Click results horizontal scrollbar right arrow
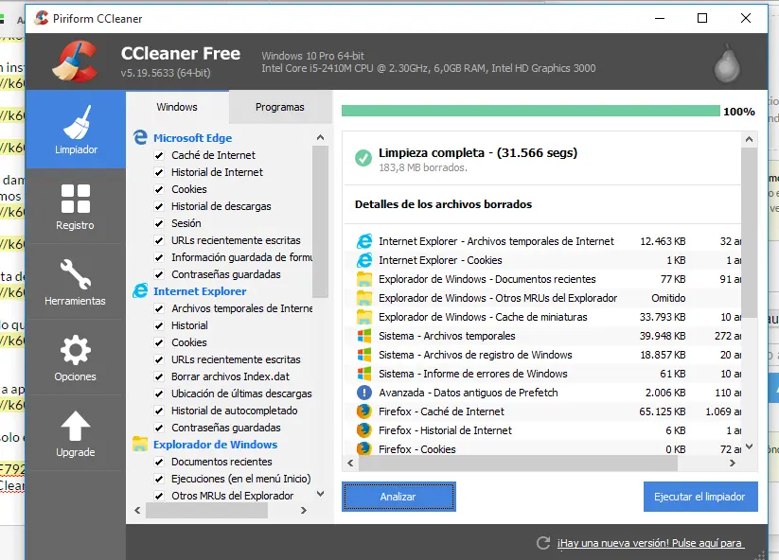Viewport: 779px width, 560px height. pyautogui.click(x=733, y=463)
